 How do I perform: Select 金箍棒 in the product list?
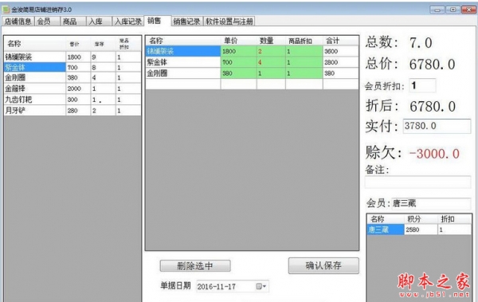[x=35, y=88]
